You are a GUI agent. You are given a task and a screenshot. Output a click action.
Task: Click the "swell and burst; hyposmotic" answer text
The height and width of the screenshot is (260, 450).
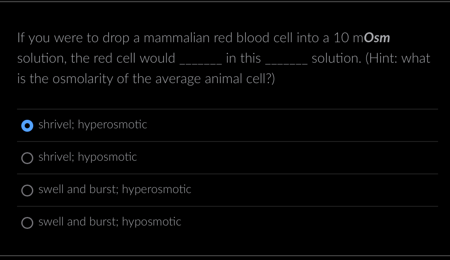(110, 222)
